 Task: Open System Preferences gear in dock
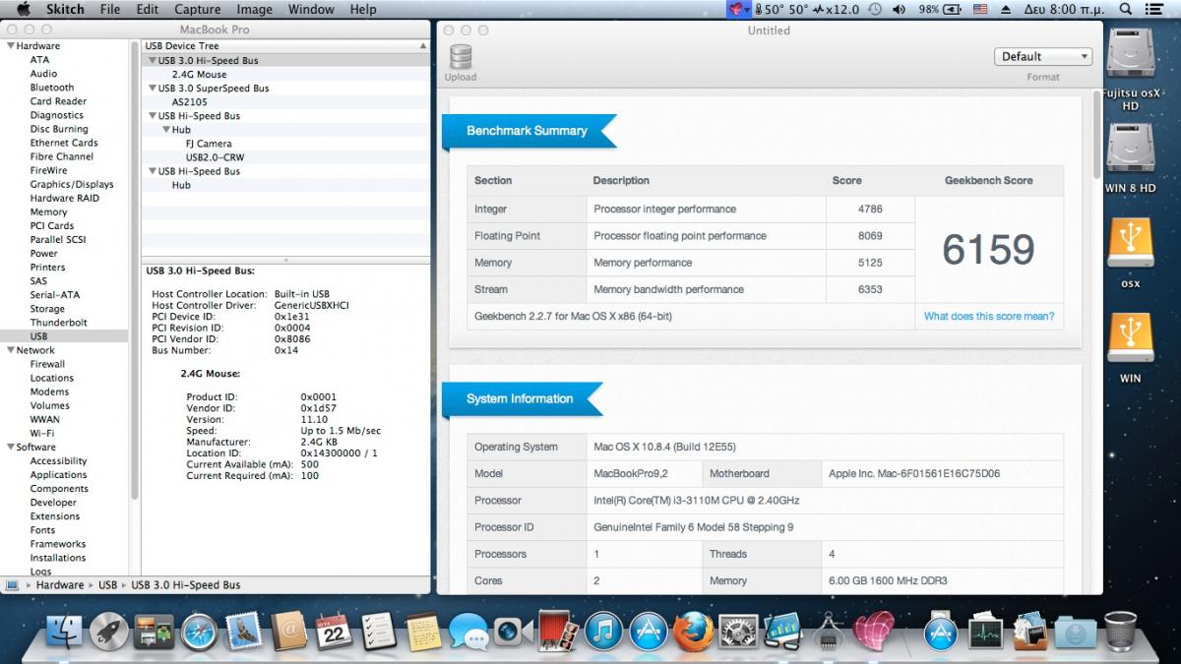(738, 631)
